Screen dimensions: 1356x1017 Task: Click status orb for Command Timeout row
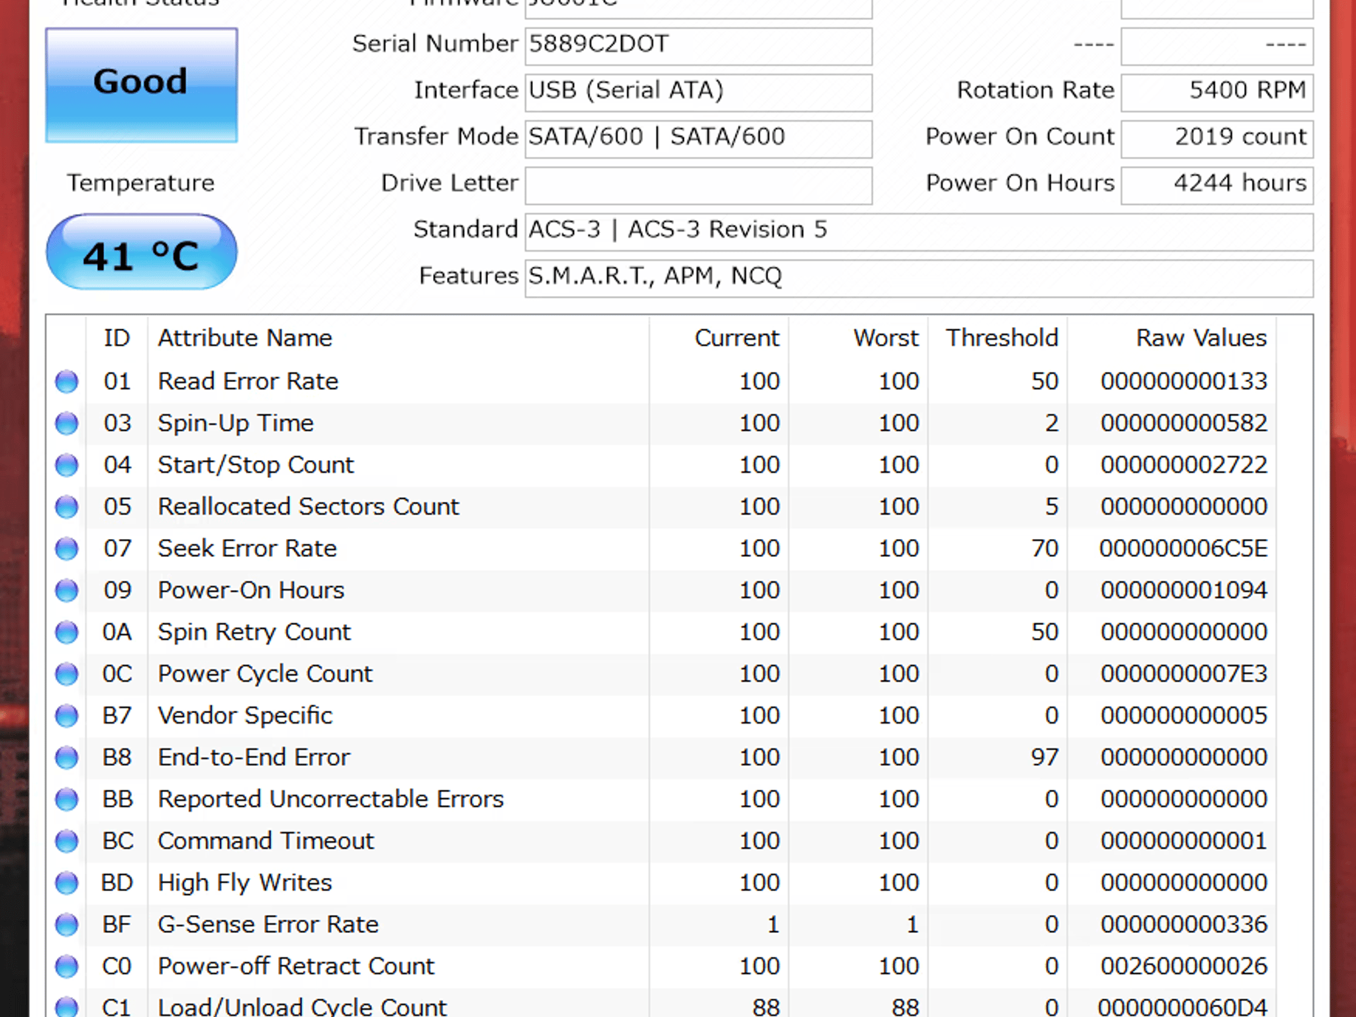[66, 841]
